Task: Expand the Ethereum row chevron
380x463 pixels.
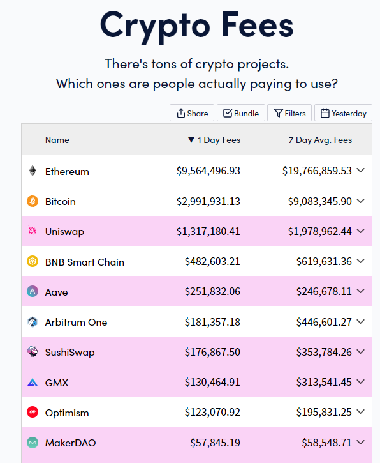Action: 360,171
